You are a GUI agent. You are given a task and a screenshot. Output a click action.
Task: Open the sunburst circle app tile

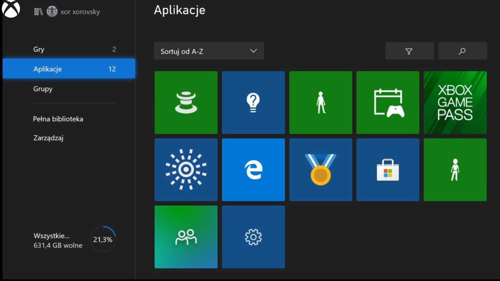[x=186, y=170]
